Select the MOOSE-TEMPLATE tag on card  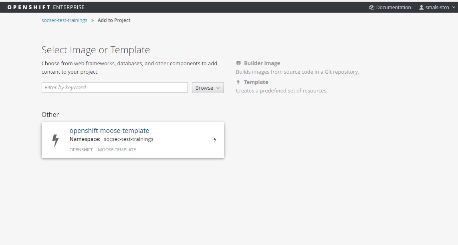(x=117, y=150)
